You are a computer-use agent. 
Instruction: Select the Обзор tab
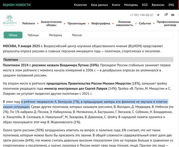[x=13, y=35]
